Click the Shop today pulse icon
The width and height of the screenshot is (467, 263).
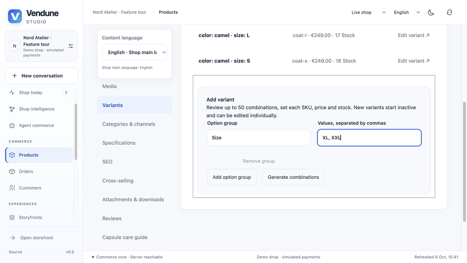pos(12,92)
